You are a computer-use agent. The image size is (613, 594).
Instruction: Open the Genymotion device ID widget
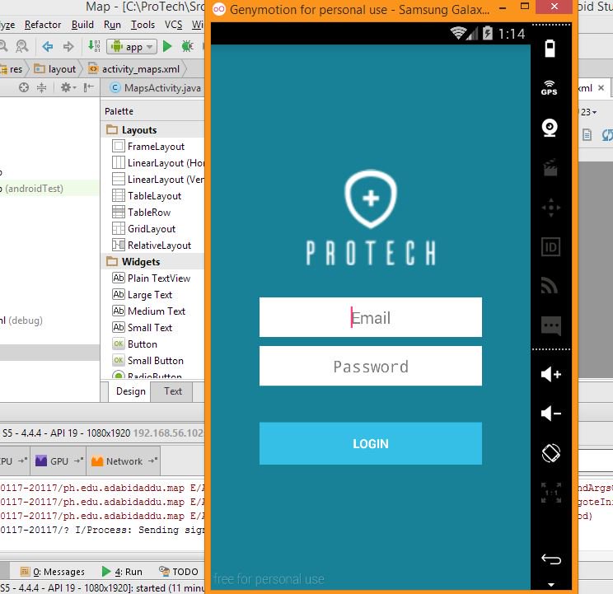[x=550, y=247]
